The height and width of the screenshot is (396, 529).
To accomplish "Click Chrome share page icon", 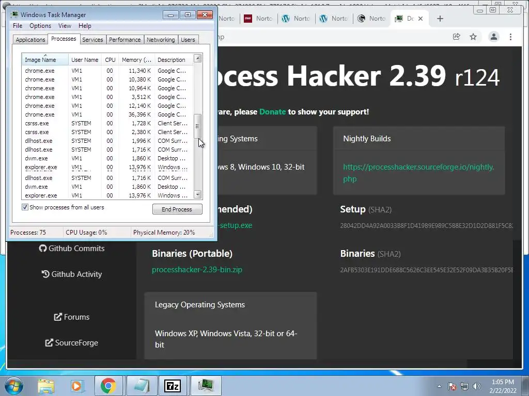I will click(457, 37).
